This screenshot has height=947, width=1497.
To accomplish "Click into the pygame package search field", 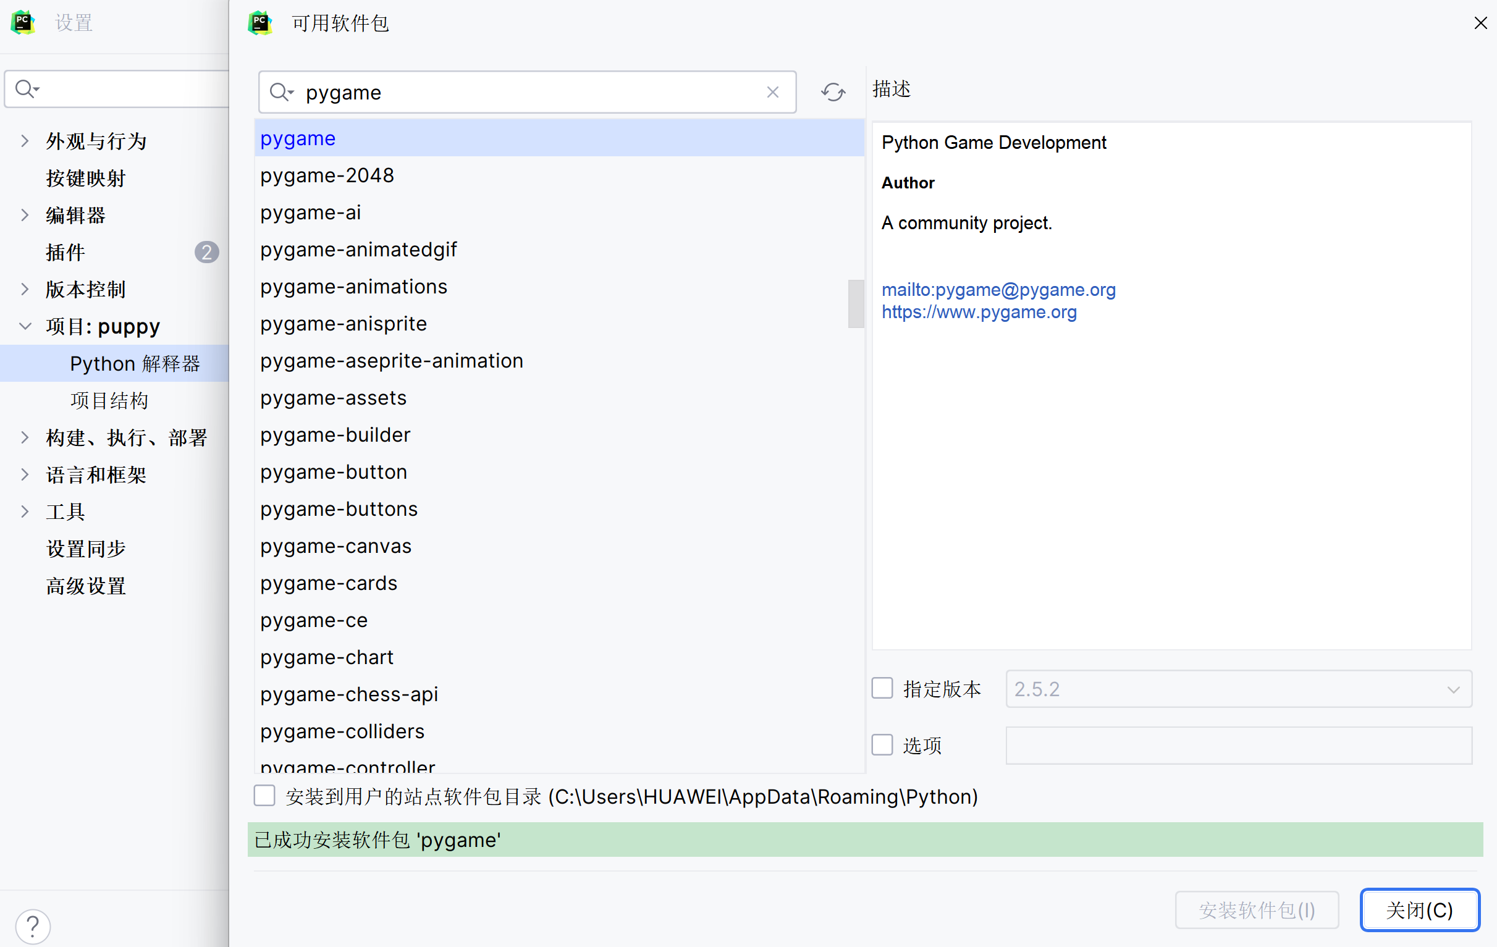I will pos(527,92).
